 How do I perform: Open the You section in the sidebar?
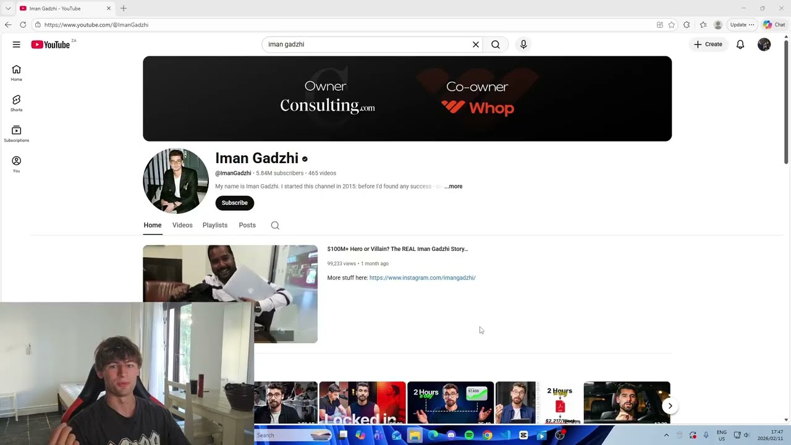[x=17, y=164]
